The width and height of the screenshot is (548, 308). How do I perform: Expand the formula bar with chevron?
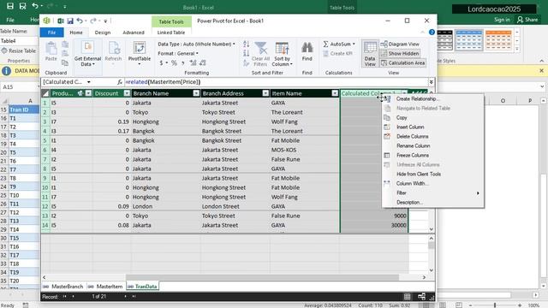coord(432,82)
